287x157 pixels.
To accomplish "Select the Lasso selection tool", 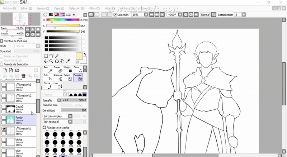I will pos(51,56).
